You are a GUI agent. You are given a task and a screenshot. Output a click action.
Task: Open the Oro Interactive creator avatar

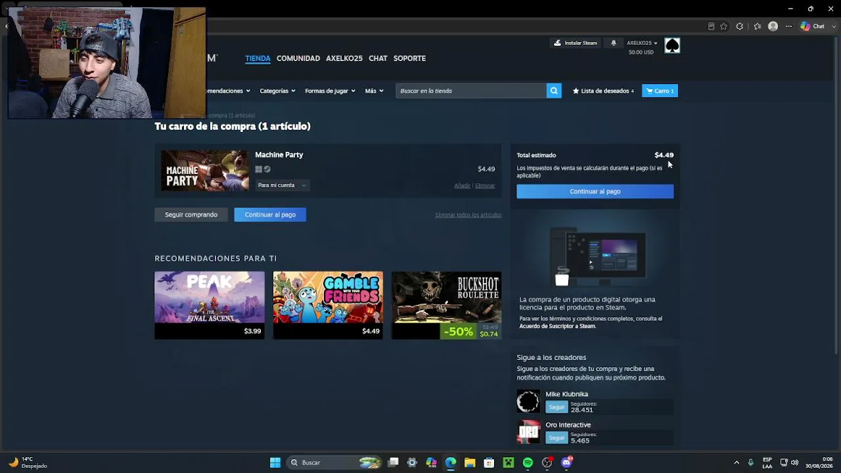tap(528, 432)
